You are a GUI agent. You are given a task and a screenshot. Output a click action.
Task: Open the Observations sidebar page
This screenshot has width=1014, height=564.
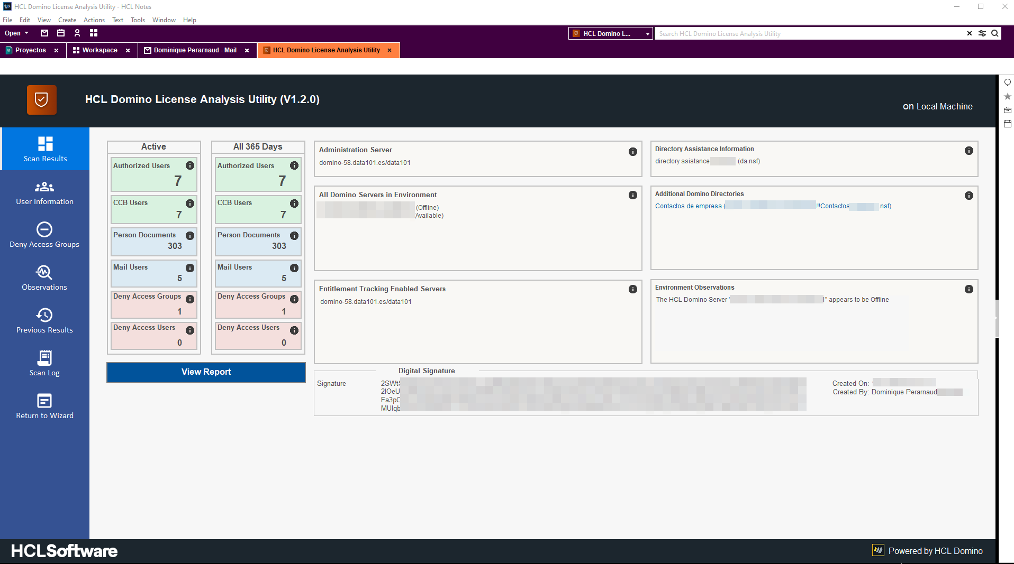click(45, 278)
